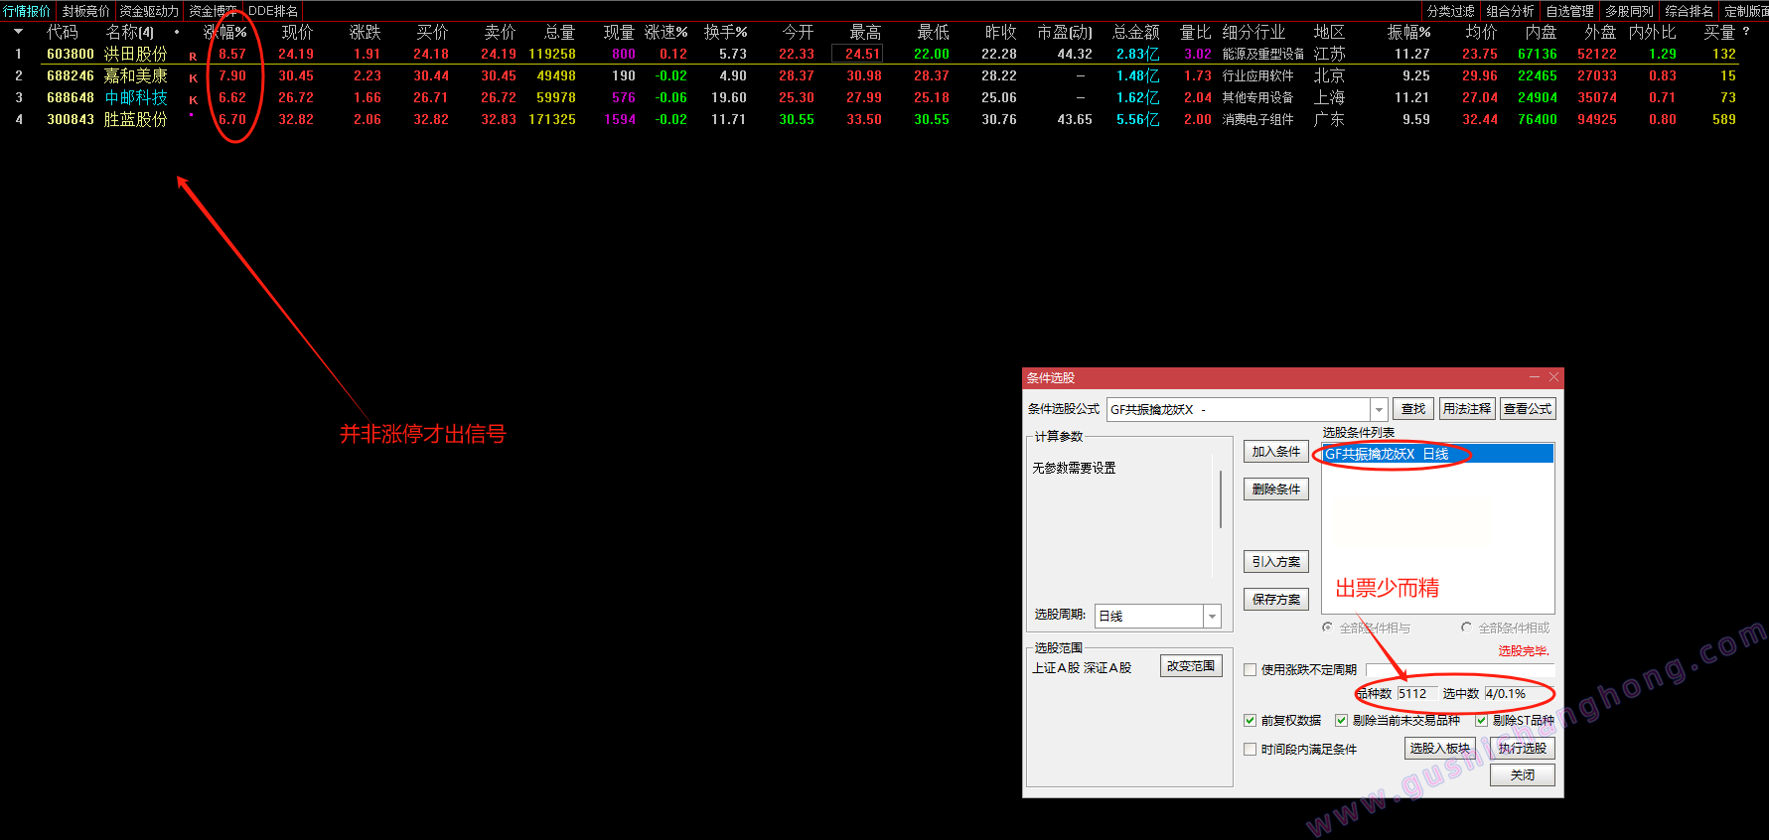1769x840 pixels.
Task: Open the 分类过滤 menu item
Action: [1450, 11]
